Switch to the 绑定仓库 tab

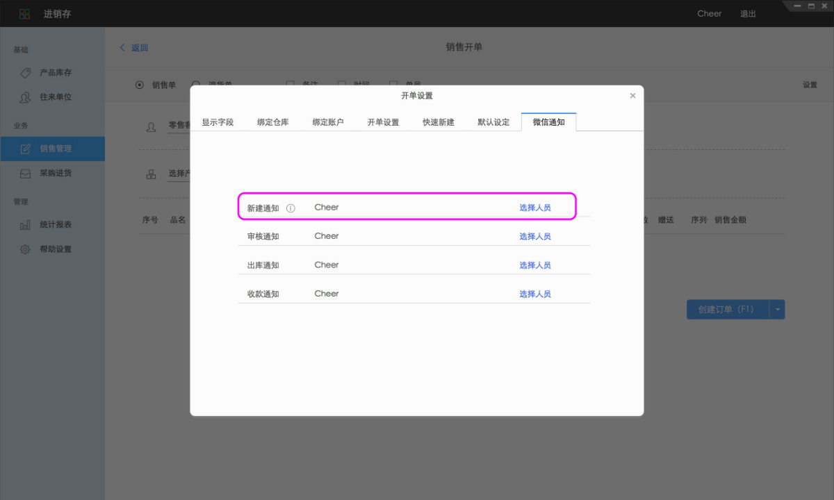pyautogui.click(x=272, y=122)
